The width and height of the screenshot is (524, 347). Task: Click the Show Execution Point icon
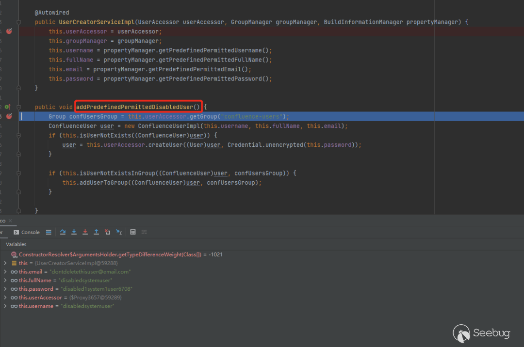(49, 232)
